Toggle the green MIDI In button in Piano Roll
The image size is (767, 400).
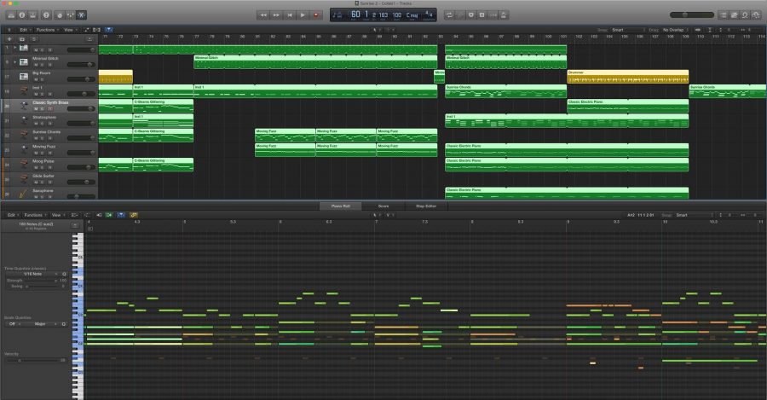pos(108,215)
